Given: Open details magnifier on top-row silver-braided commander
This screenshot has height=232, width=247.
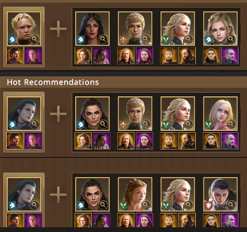Looking at the screenshot, I should pyautogui.click(x=189, y=39).
